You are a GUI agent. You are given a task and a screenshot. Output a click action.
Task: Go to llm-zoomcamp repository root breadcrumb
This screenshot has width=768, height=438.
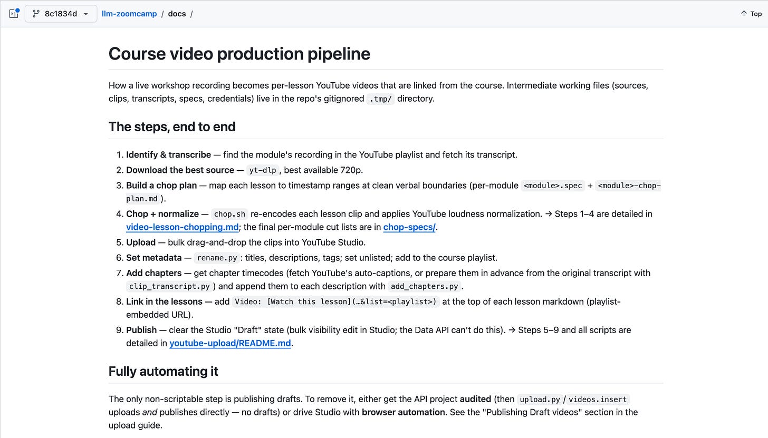(129, 14)
